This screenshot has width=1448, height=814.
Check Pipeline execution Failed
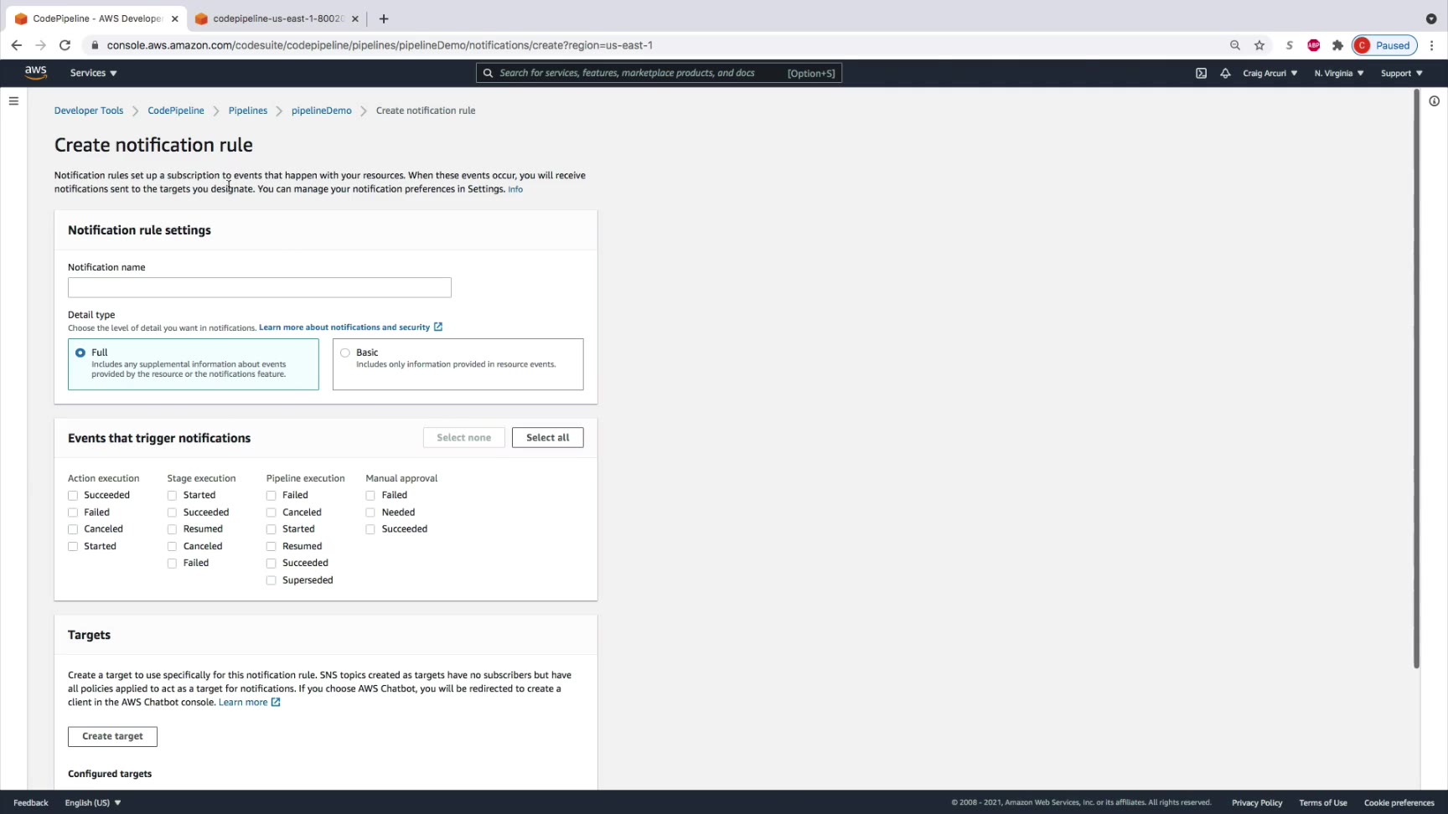click(271, 495)
